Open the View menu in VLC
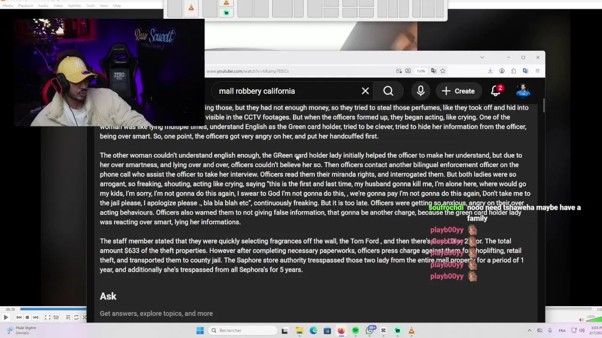Viewport: 602px width, 338px height. pyautogui.click(x=104, y=6)
